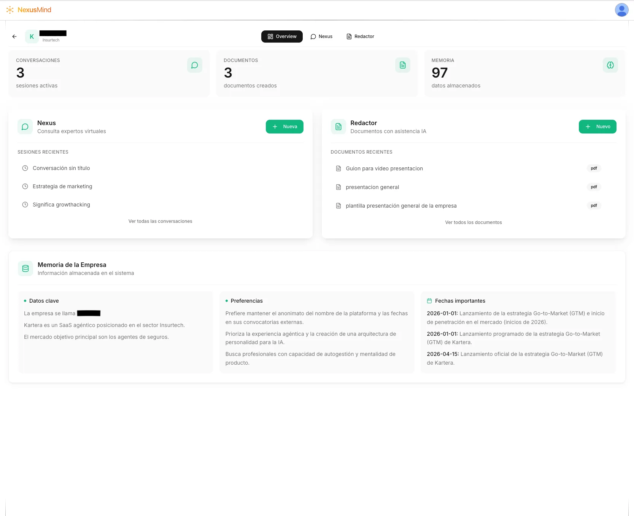Open Ver todas las conversaciones link
The image size is (634, 516).
click(160, 221)
